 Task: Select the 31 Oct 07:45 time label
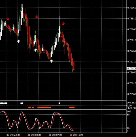pyautogui.click(x=56, y=135)
